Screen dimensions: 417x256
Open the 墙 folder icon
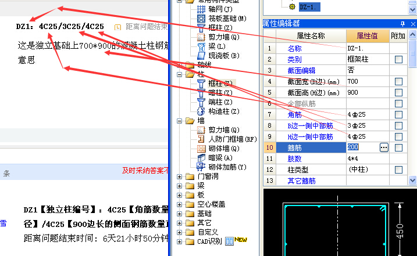(x=190, y=121)
